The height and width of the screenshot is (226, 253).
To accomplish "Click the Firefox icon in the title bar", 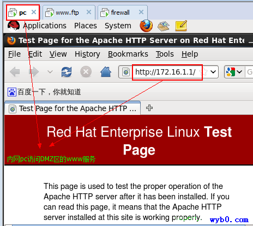I will [x=11, y=40].
